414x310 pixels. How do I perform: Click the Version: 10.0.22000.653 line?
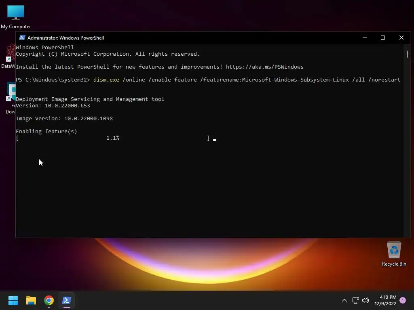click(x=53, y=106)
